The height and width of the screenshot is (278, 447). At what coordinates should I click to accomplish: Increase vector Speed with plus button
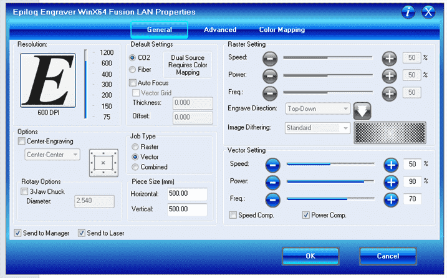pos(391,165)
